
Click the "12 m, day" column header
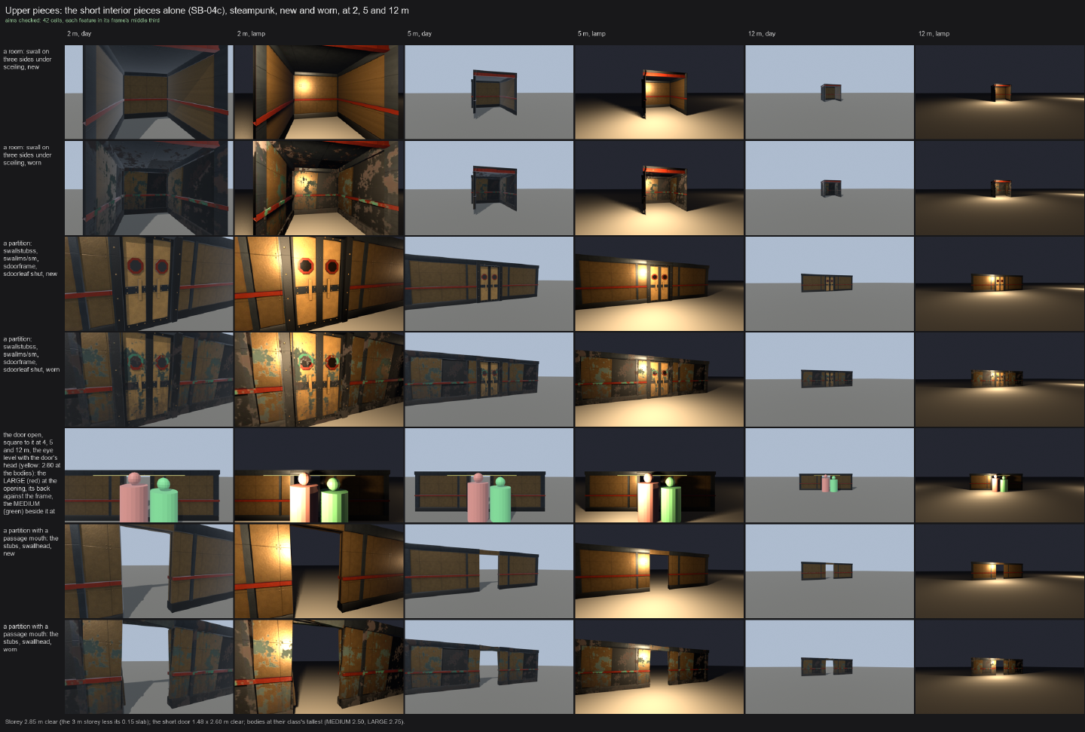[x=762, y=34]
